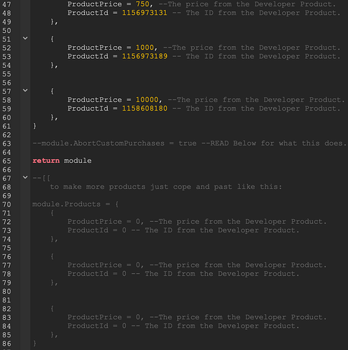Collapse the code block at line 51
The width and height of the screenshot is (348, 350).
(25, 38)
